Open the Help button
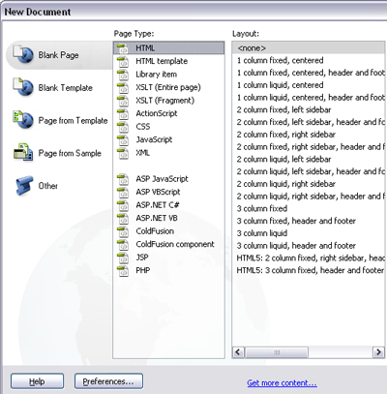The image size is (387, 394). (37, 381)
